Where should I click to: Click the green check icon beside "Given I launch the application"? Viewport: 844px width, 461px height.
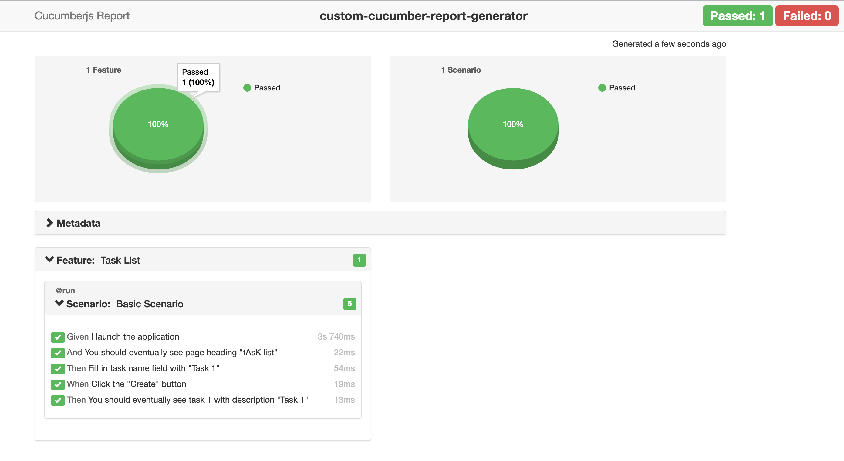(x=58, y=337)
